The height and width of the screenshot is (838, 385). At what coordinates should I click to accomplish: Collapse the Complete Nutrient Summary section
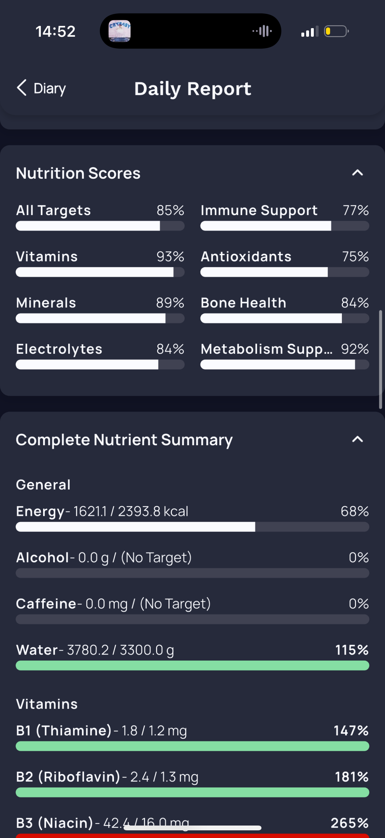click(x=357, y=439)
